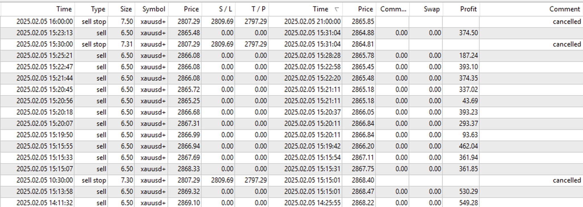The image size is (583, 207).
Task: Click the Comment column header
Action: [564, 9]
